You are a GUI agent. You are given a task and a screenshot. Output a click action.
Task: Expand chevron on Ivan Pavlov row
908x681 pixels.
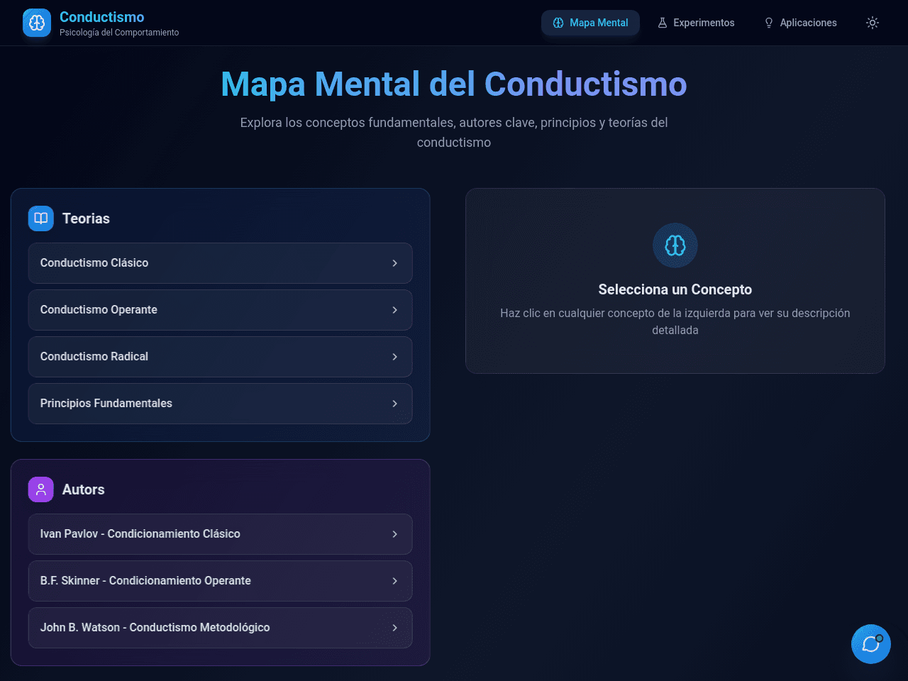tap(395, 534)
